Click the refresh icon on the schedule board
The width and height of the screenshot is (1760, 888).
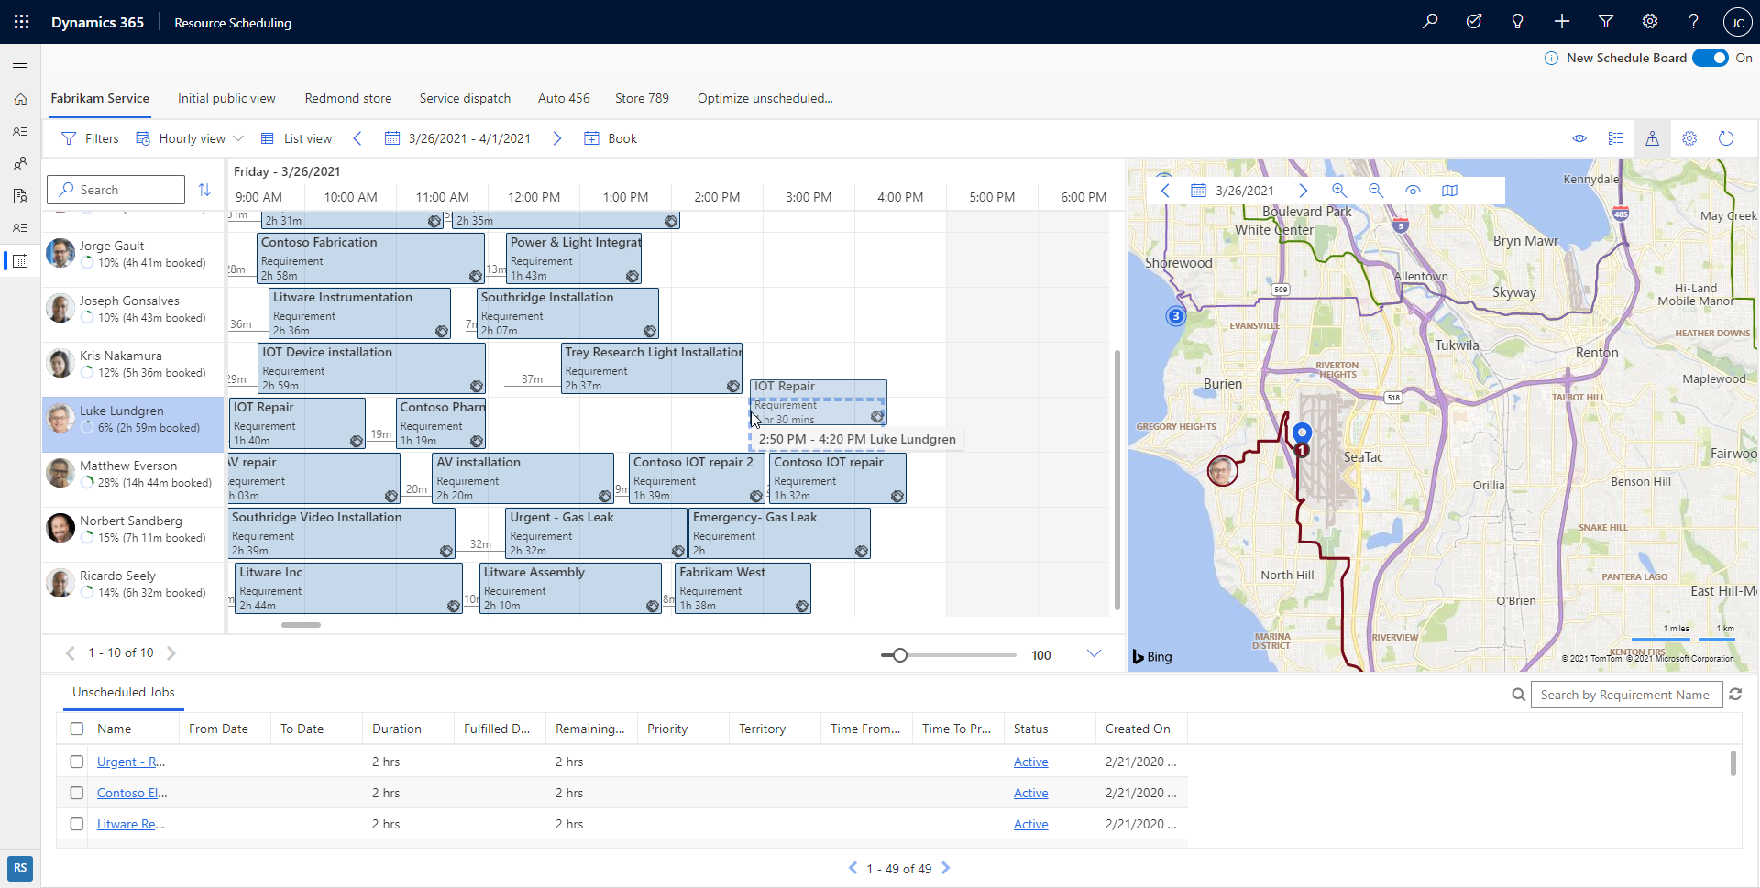tap(1727, 138)
